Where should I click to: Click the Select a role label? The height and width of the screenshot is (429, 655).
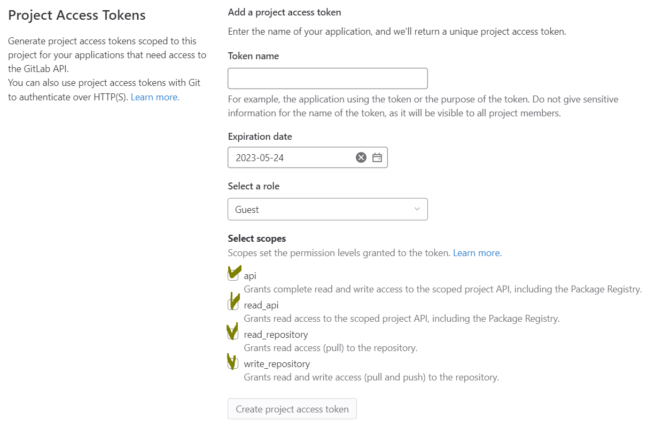click(254, 186)
